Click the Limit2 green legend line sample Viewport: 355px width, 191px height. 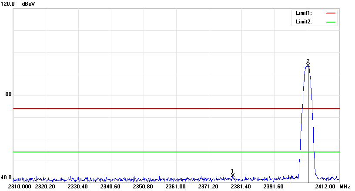point(331,22)
